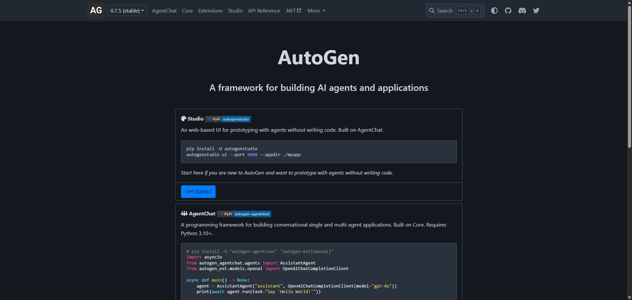Open the Core nav item
The width and height of the screenshot is (632, 300).
pyautogui.click(x=187, y=11)
